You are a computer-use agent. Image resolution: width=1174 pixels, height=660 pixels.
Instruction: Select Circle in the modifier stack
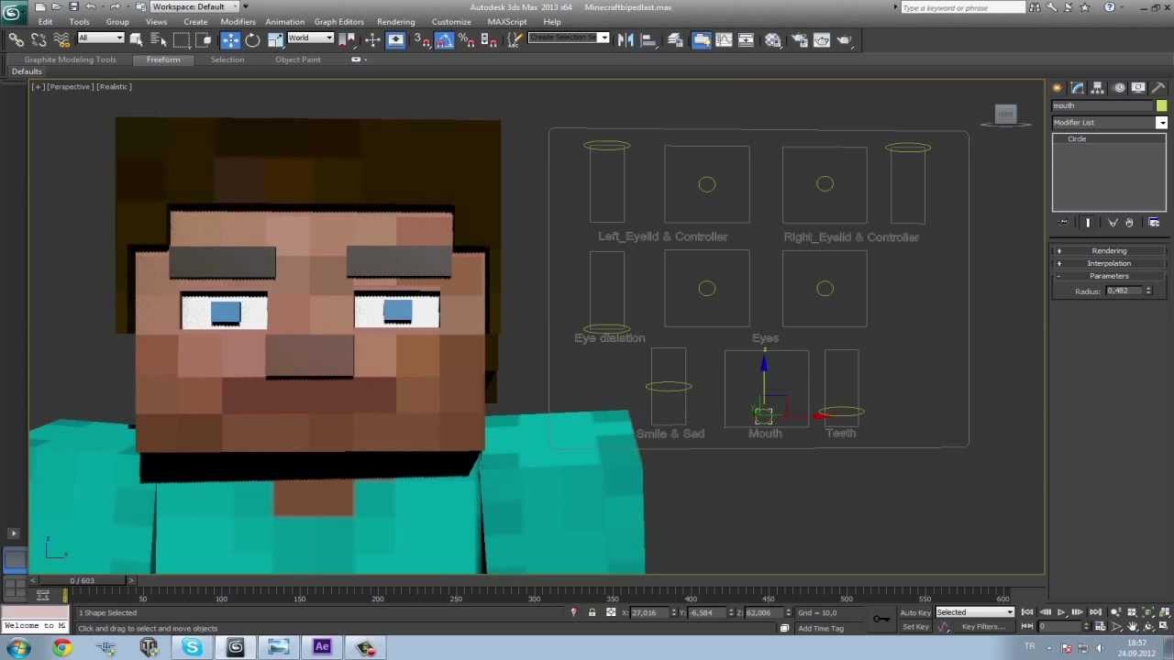point(1077,139)
